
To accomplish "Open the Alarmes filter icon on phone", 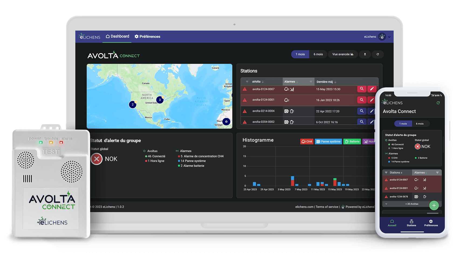I will click(437, 173).
